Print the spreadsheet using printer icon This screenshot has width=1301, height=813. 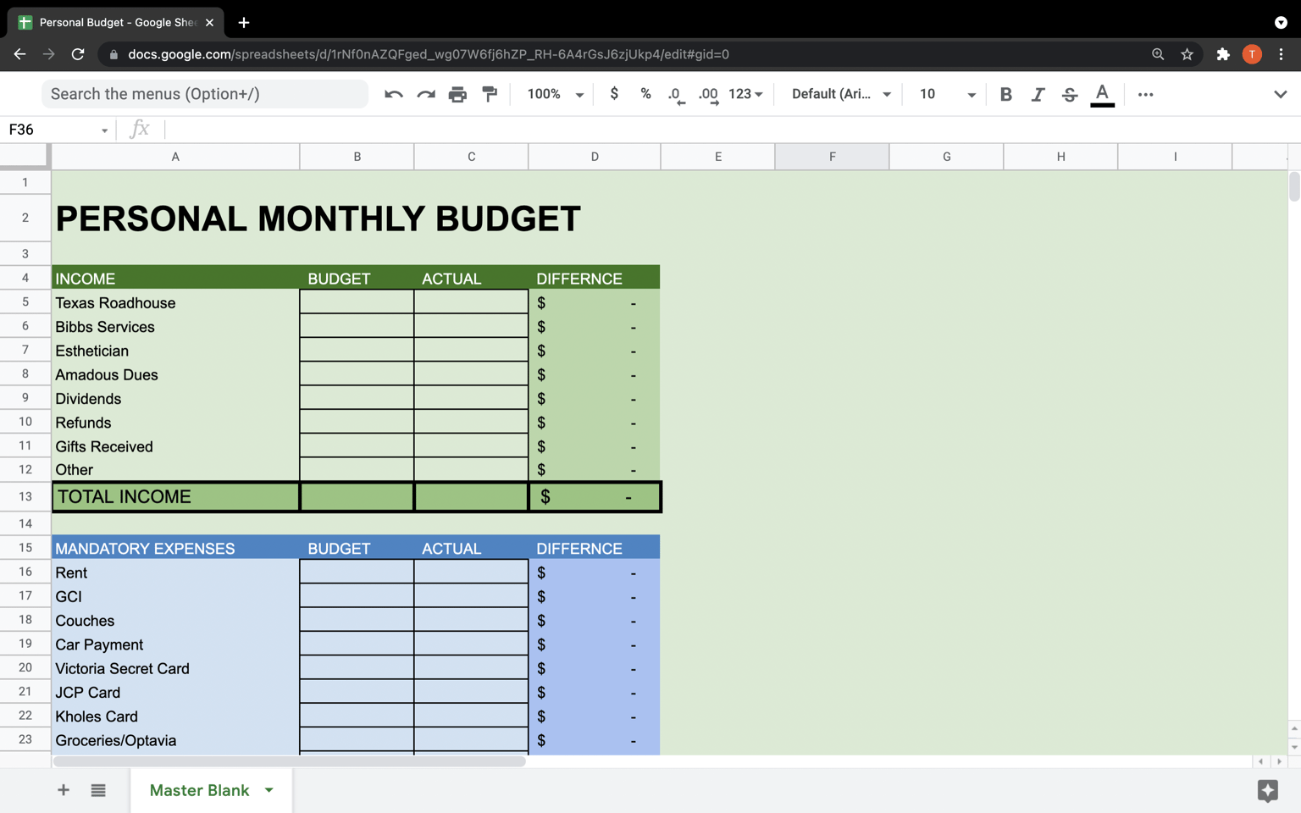tap(457, 94)
